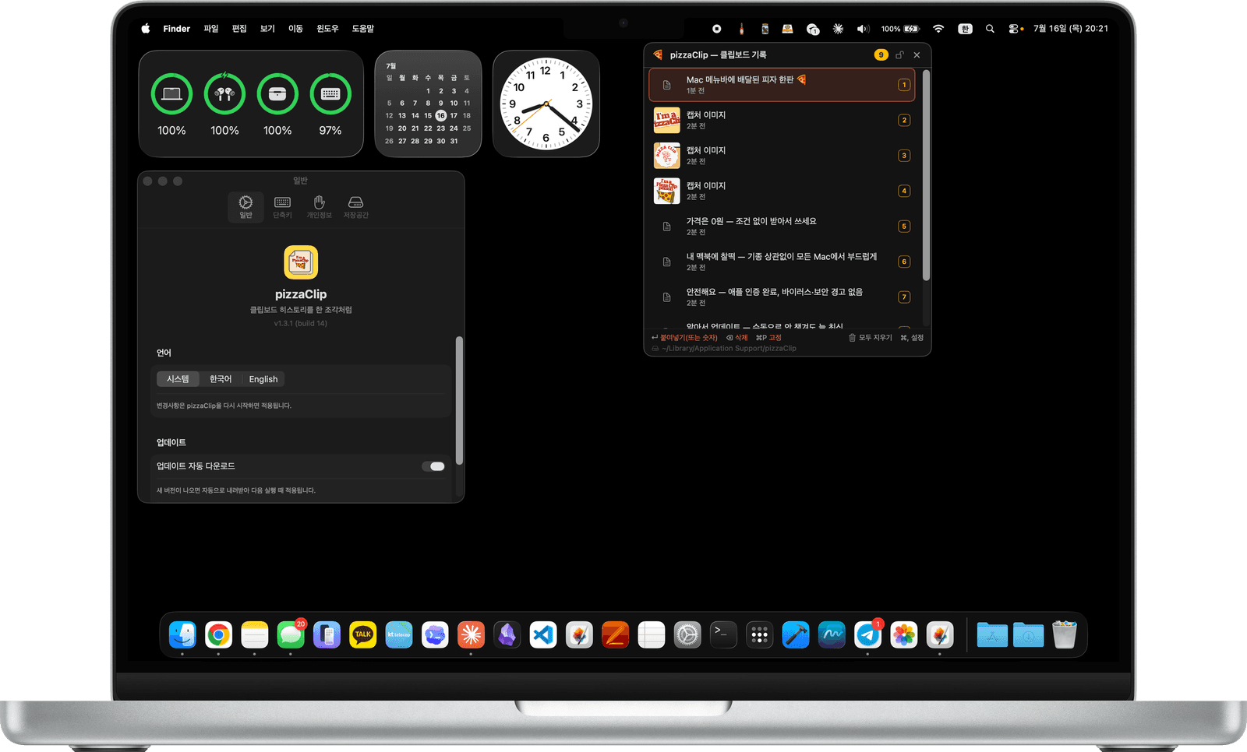Open the Wi-Fi menu in the menu bar
The width and height of the screenshot is (1247, 752).
[x=938, y=29]
